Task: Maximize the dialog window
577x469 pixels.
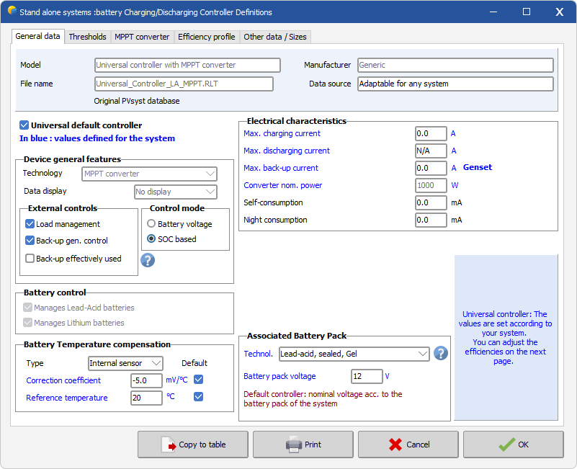Action: click(527, 12)
